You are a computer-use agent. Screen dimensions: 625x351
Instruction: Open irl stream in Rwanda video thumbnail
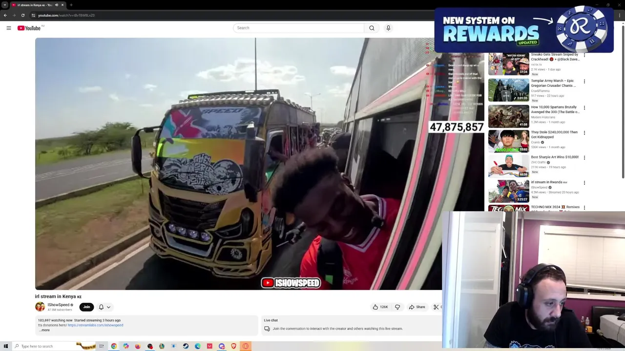coord(508,191)
